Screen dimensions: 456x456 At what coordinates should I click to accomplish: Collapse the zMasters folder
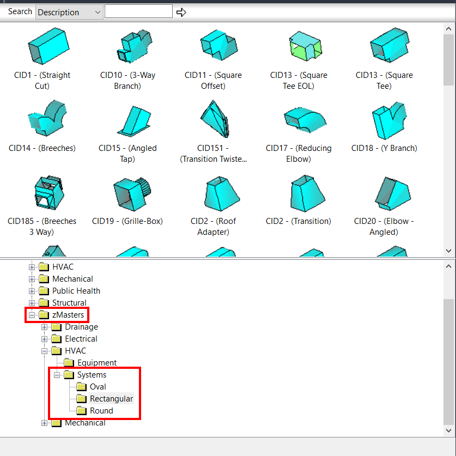[x=32, y=314]
